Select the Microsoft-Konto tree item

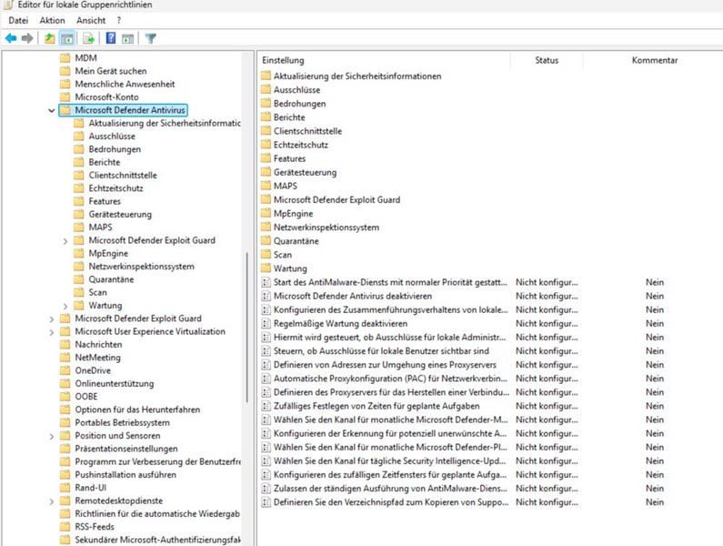coord(106,97)
